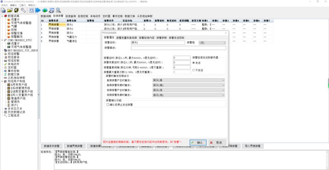Click the 新建界限报警 button
Viewport: 329px width, 170px height.
click(x=75, y=146)
